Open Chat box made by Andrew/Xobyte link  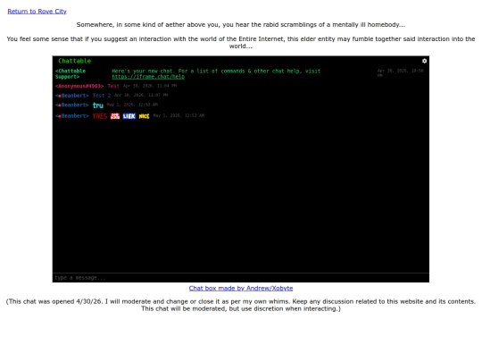click(241, 288)
